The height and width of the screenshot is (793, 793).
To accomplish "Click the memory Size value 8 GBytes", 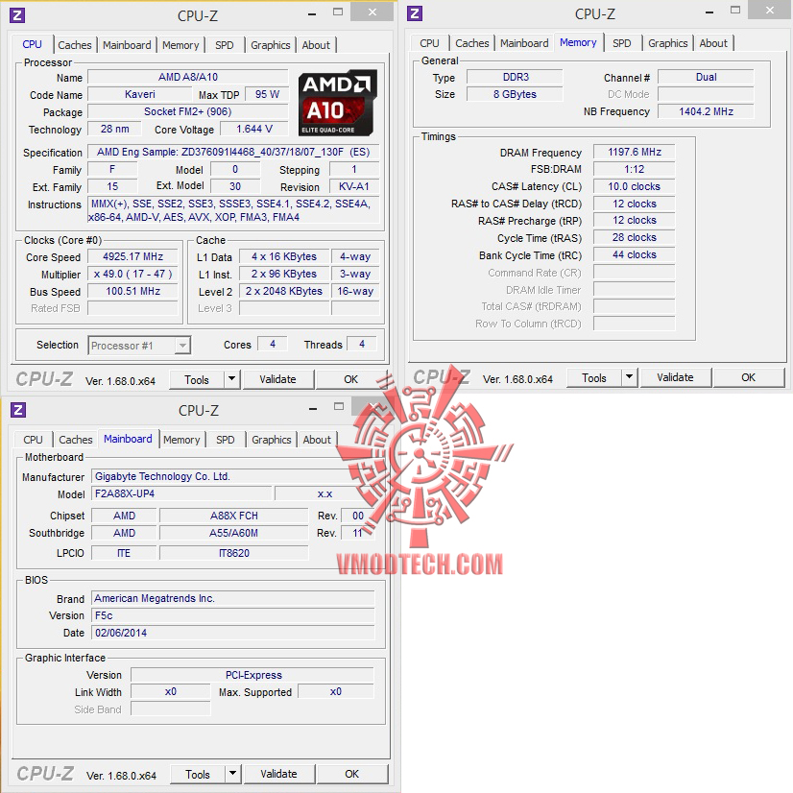I will [515, 95].
